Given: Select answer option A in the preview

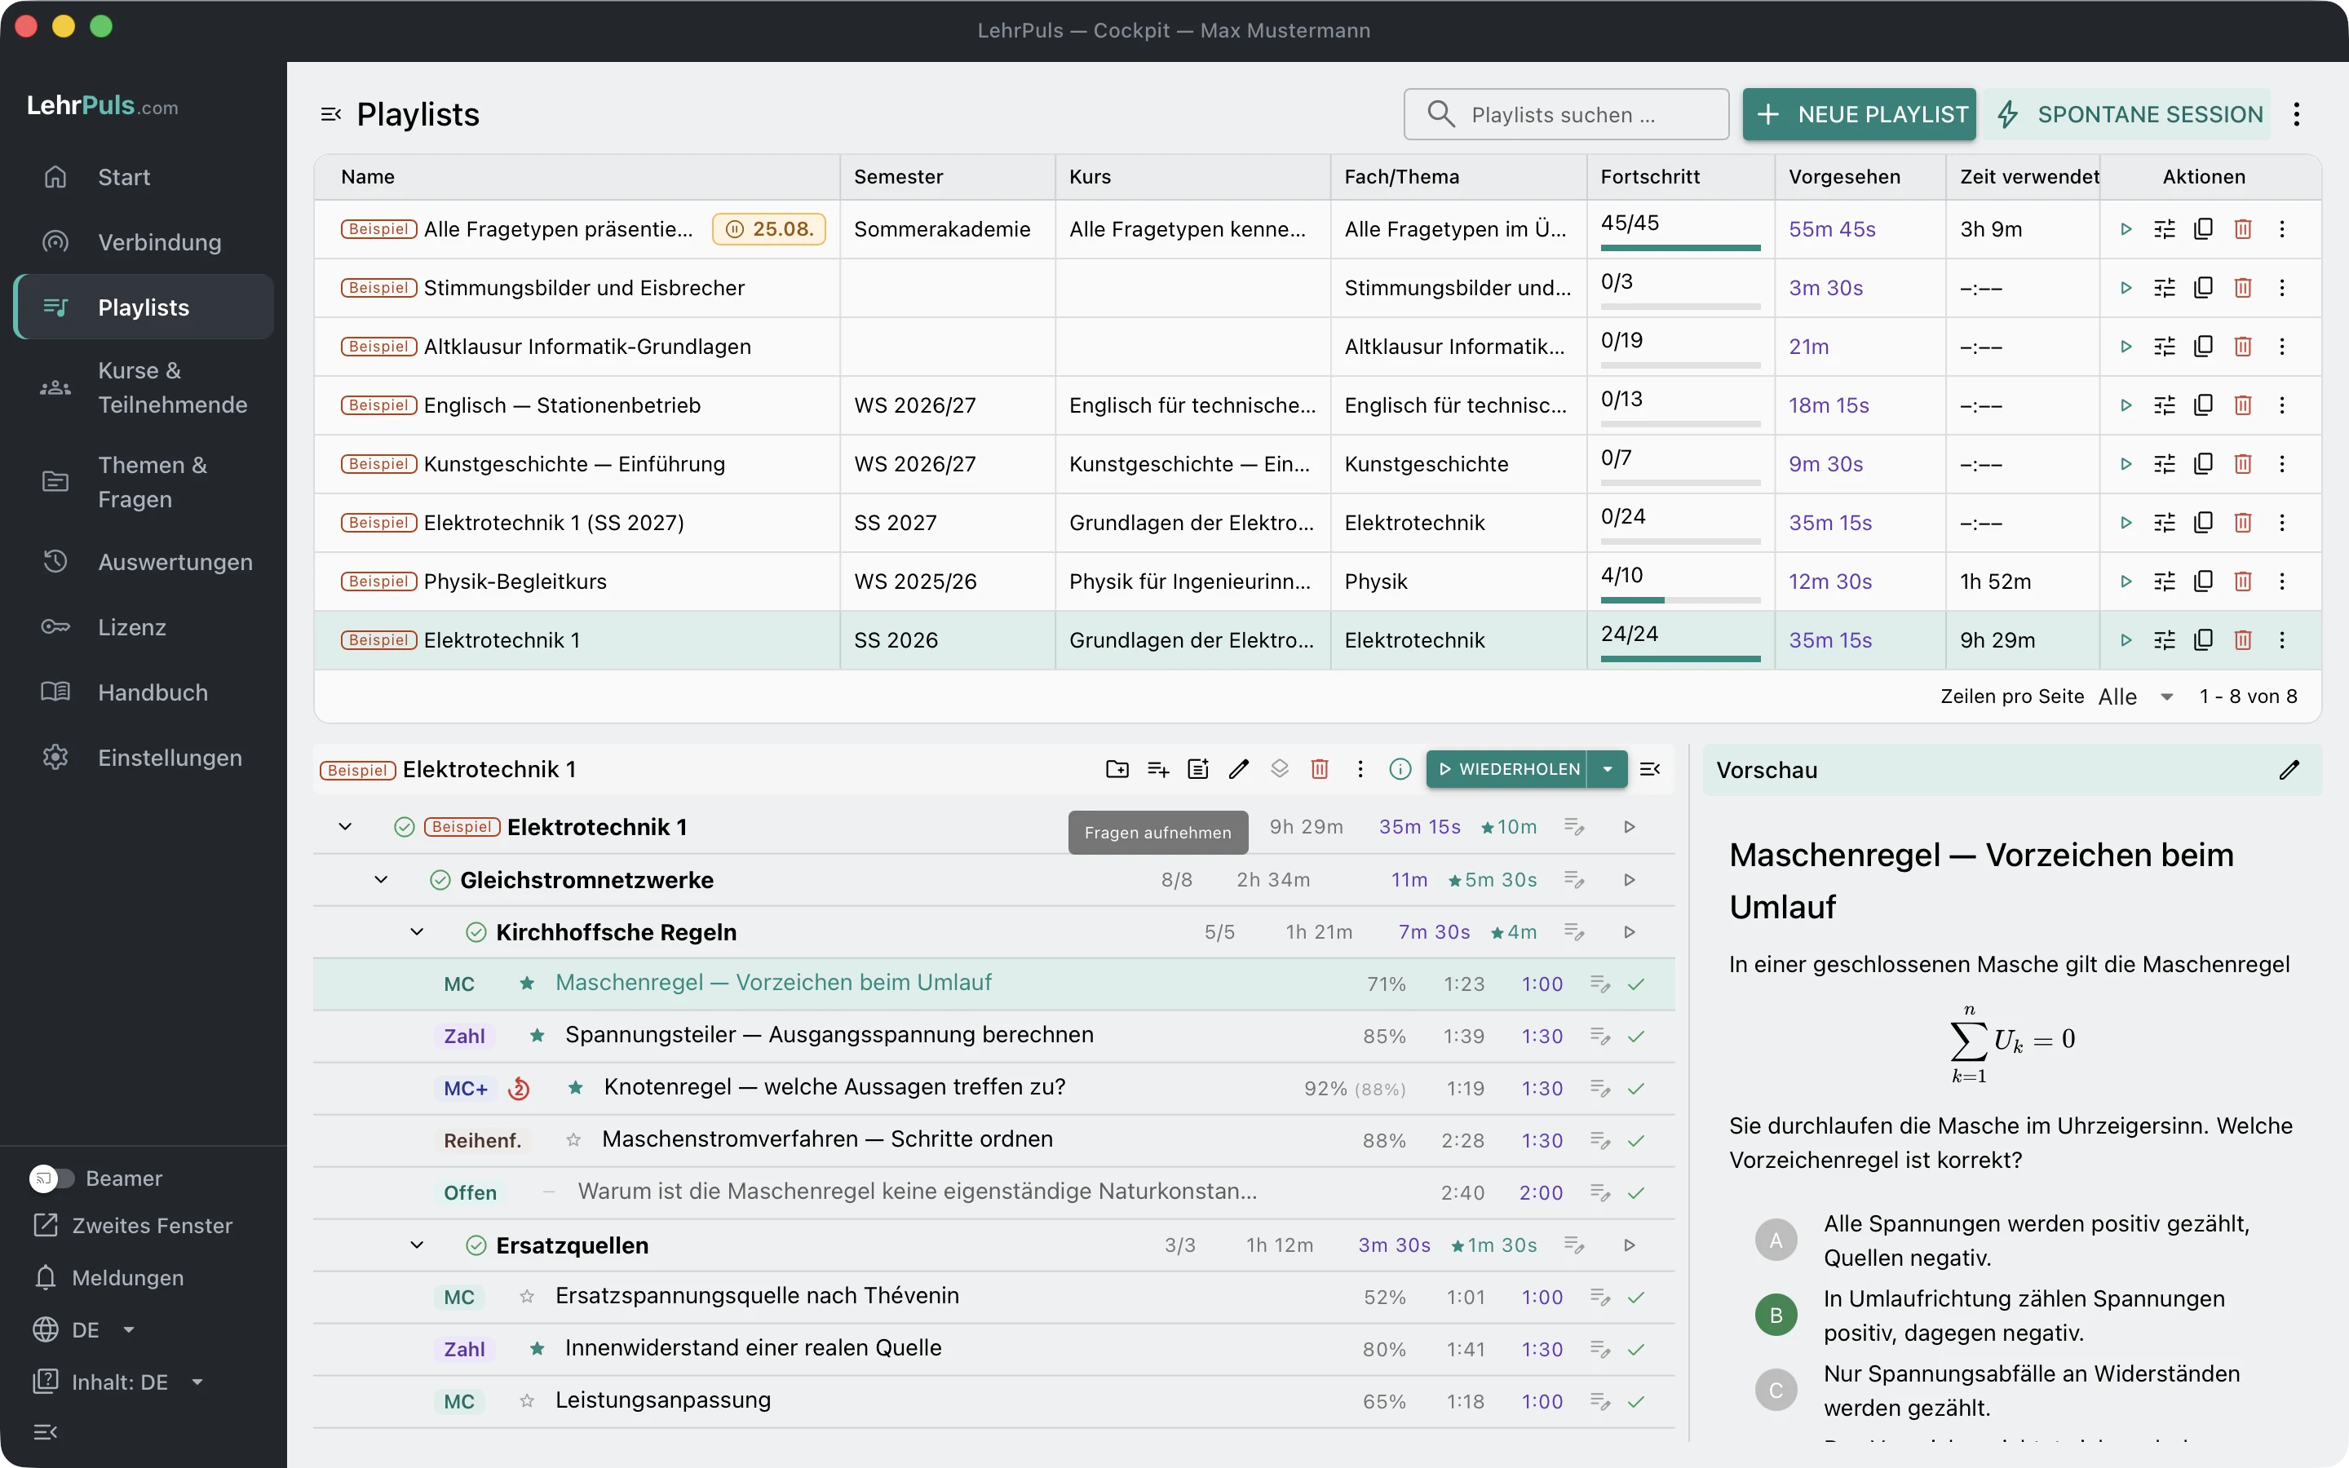Looking at the screenshot, I should (x=1776, y=1240).
